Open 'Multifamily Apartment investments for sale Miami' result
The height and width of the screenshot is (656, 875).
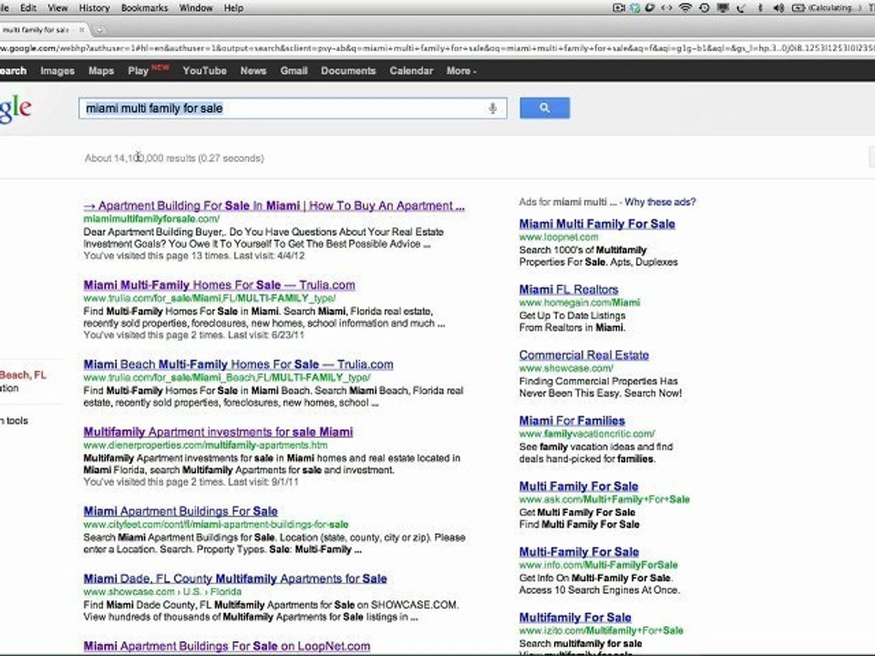click(218, 432)
